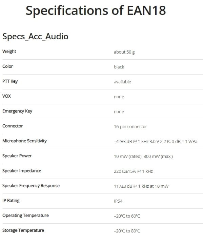Click the PTT Key label
Viewport: 203px width, 245px height.
tap(10, 81)
